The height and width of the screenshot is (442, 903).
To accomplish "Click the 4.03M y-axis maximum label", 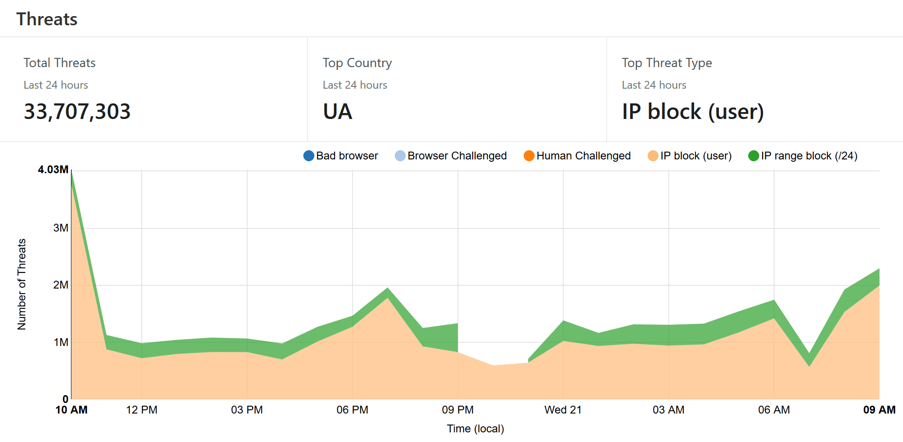I will coord(53,170).
